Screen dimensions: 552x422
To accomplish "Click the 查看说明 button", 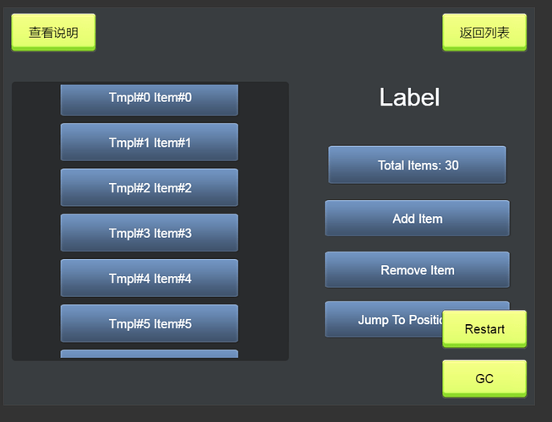I will click(x=53, y=32).
